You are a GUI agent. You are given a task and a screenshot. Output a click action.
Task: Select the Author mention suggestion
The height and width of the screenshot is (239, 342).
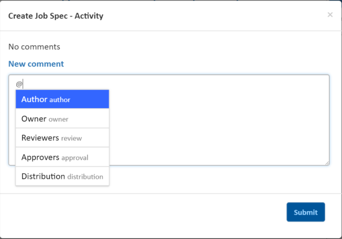pyautogui.click(x=62, y=99)
